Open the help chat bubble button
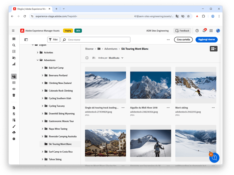This screenshot has width=234, height=175. coord(214,158)
